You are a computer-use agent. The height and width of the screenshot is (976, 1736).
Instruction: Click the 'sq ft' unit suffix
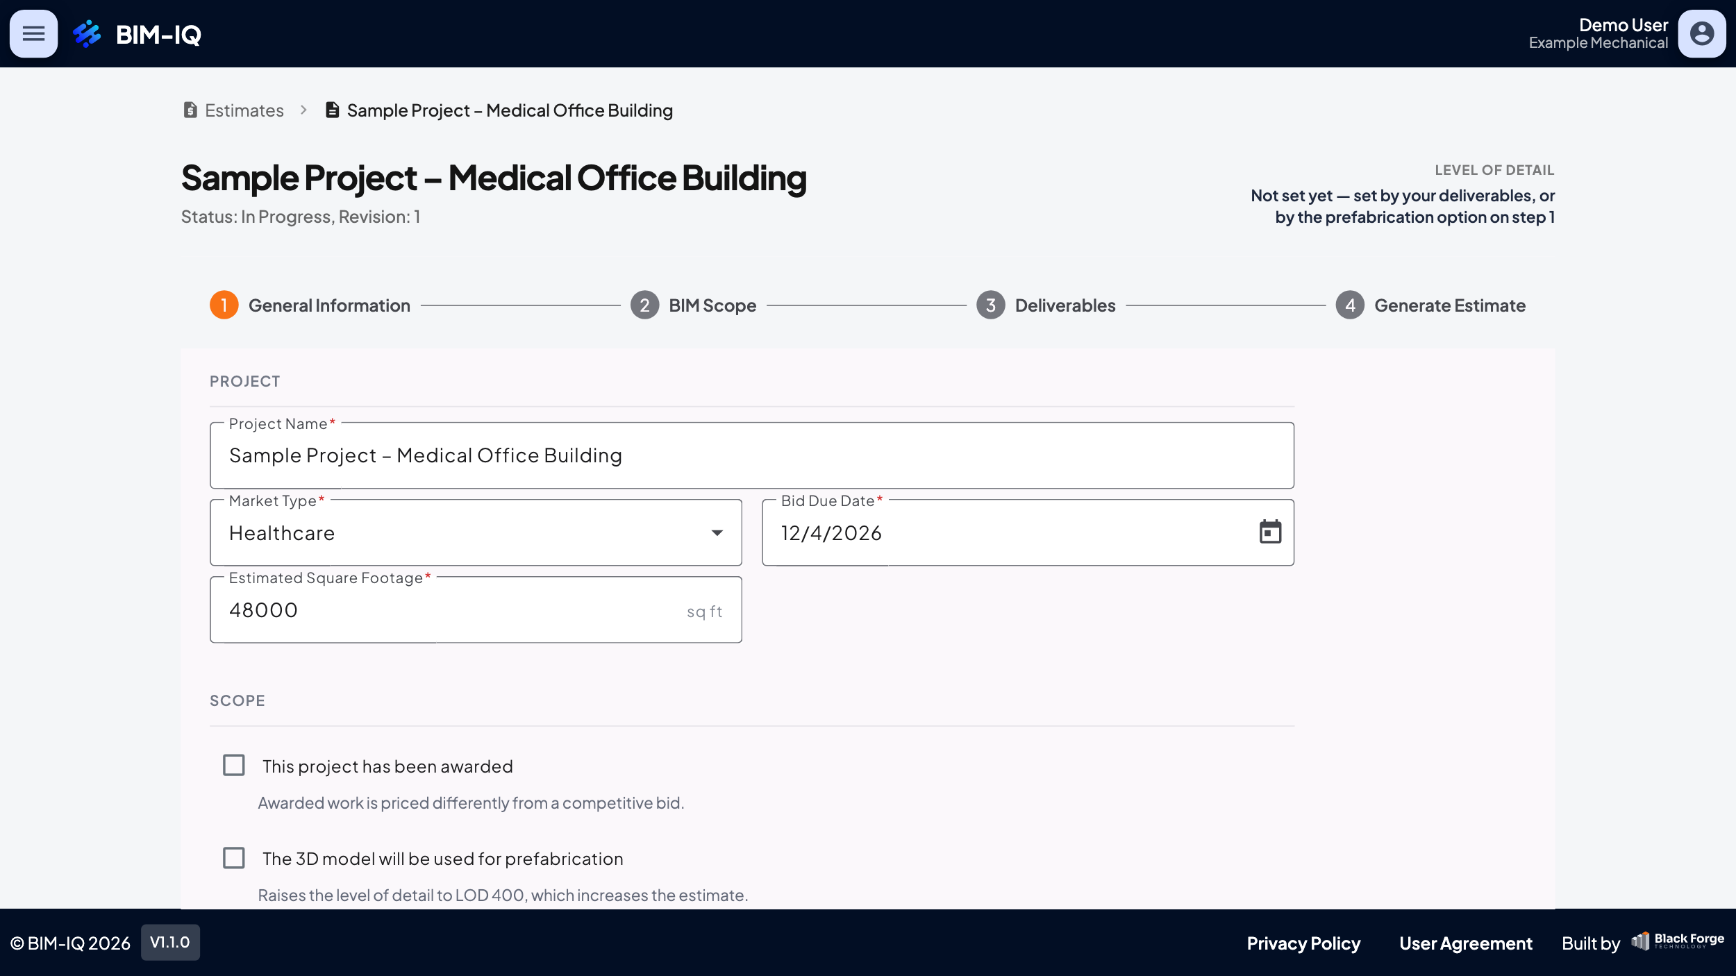tap(705, 612)
